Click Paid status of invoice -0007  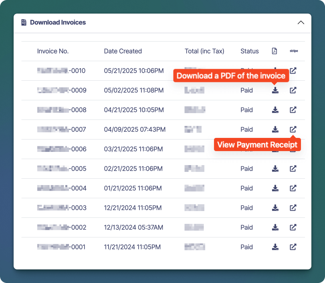[x=246, y=130]
